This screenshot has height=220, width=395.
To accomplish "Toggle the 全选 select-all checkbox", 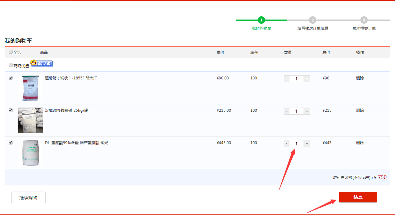I will [11, 52].
